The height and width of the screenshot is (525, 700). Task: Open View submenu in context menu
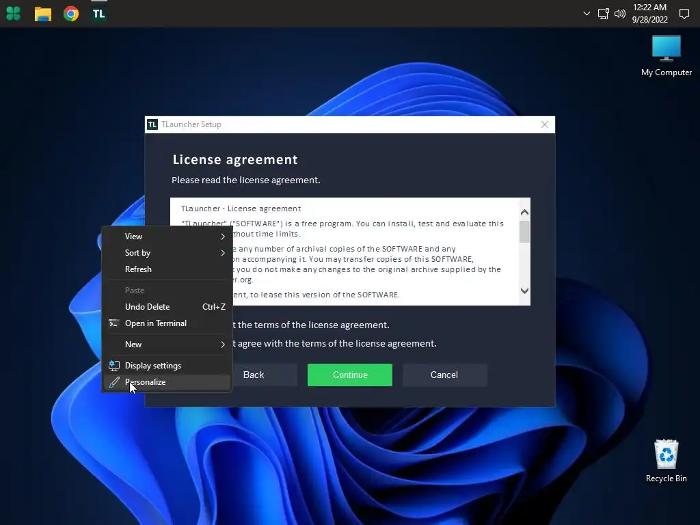click(167, 237)
